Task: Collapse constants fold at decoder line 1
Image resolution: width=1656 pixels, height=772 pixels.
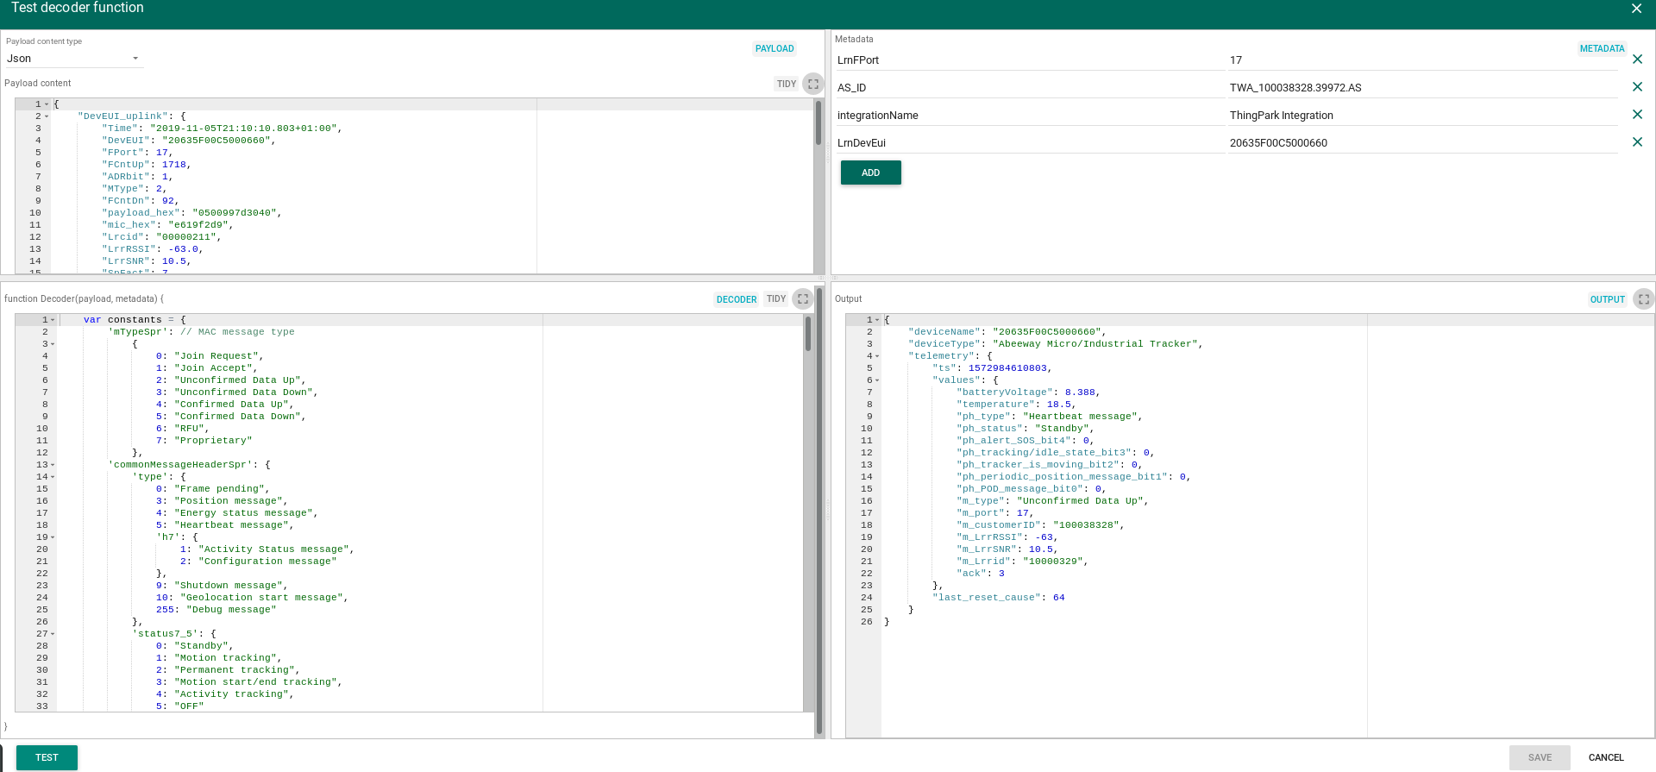Action: [53, 320]
